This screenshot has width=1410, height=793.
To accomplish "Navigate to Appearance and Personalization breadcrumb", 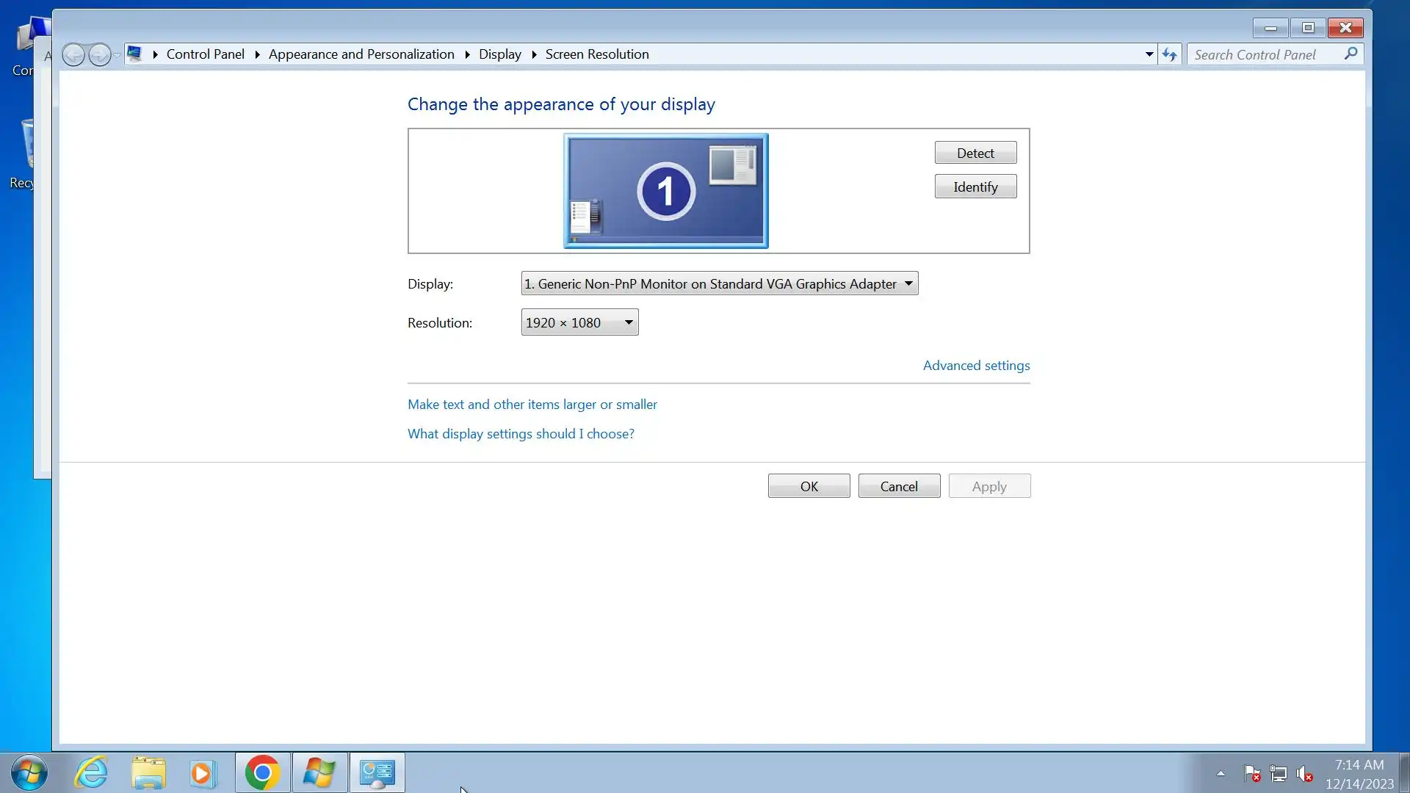I will pyautogui.click(x=361, y=54).
